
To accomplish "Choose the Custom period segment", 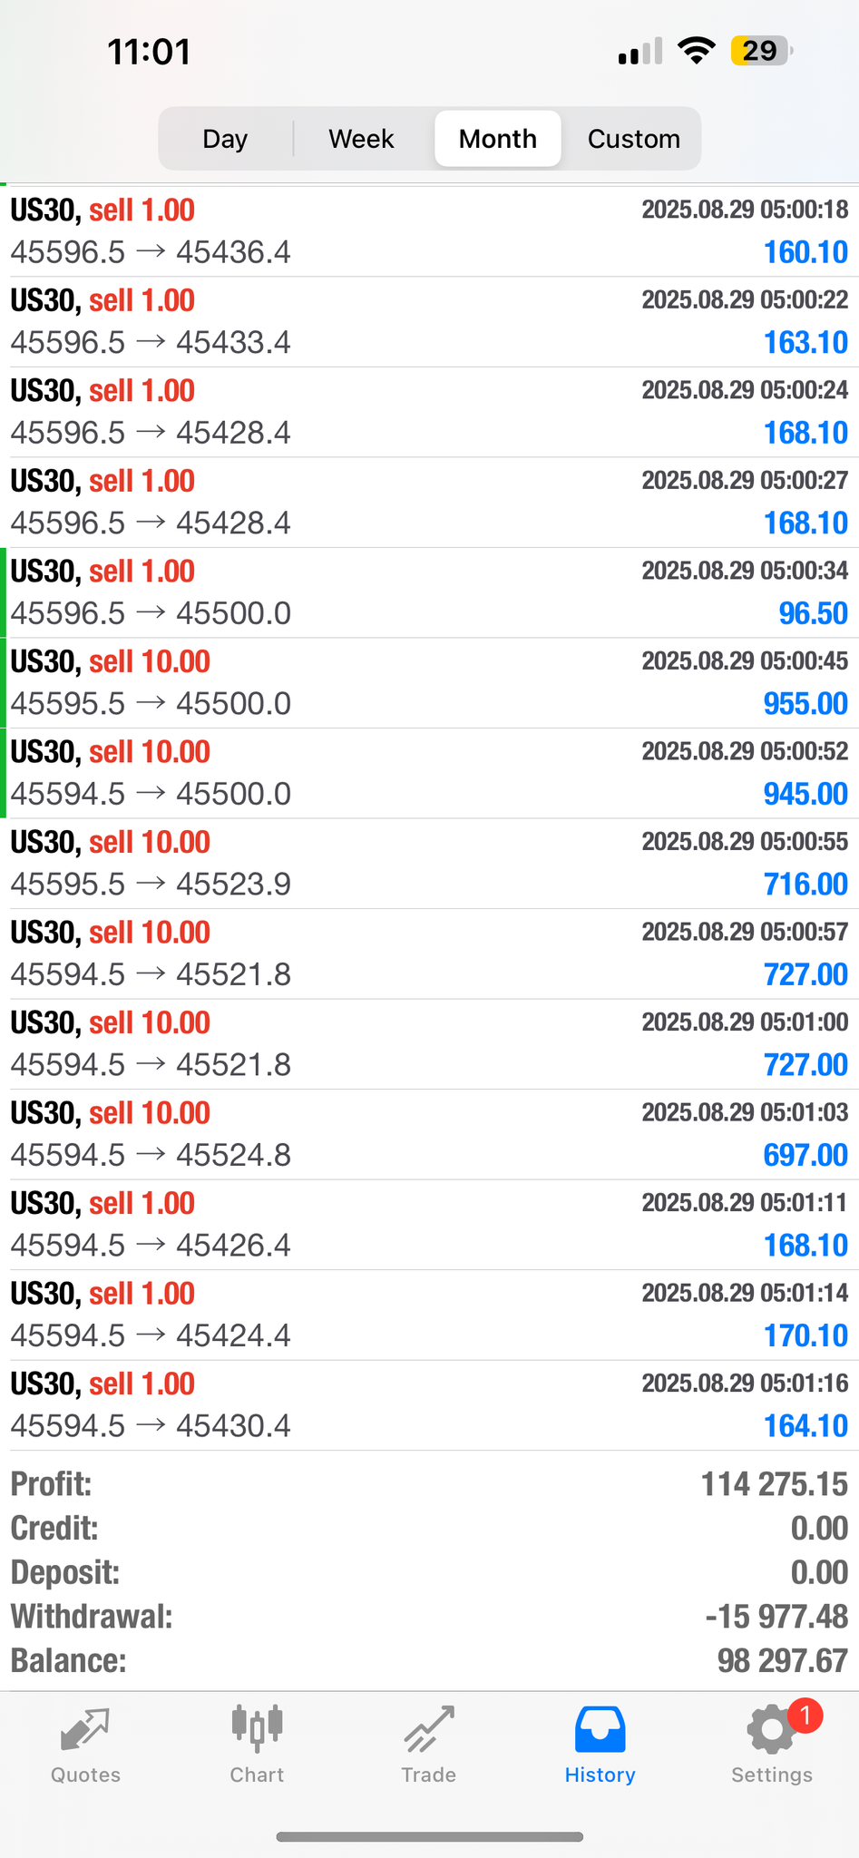I will click(x=633, y=139).
